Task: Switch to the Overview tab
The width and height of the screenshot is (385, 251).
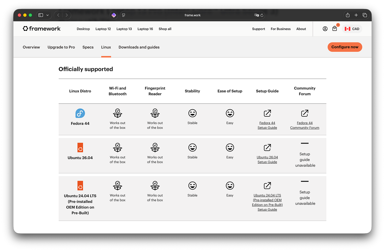Action: [x=31, y=47]
